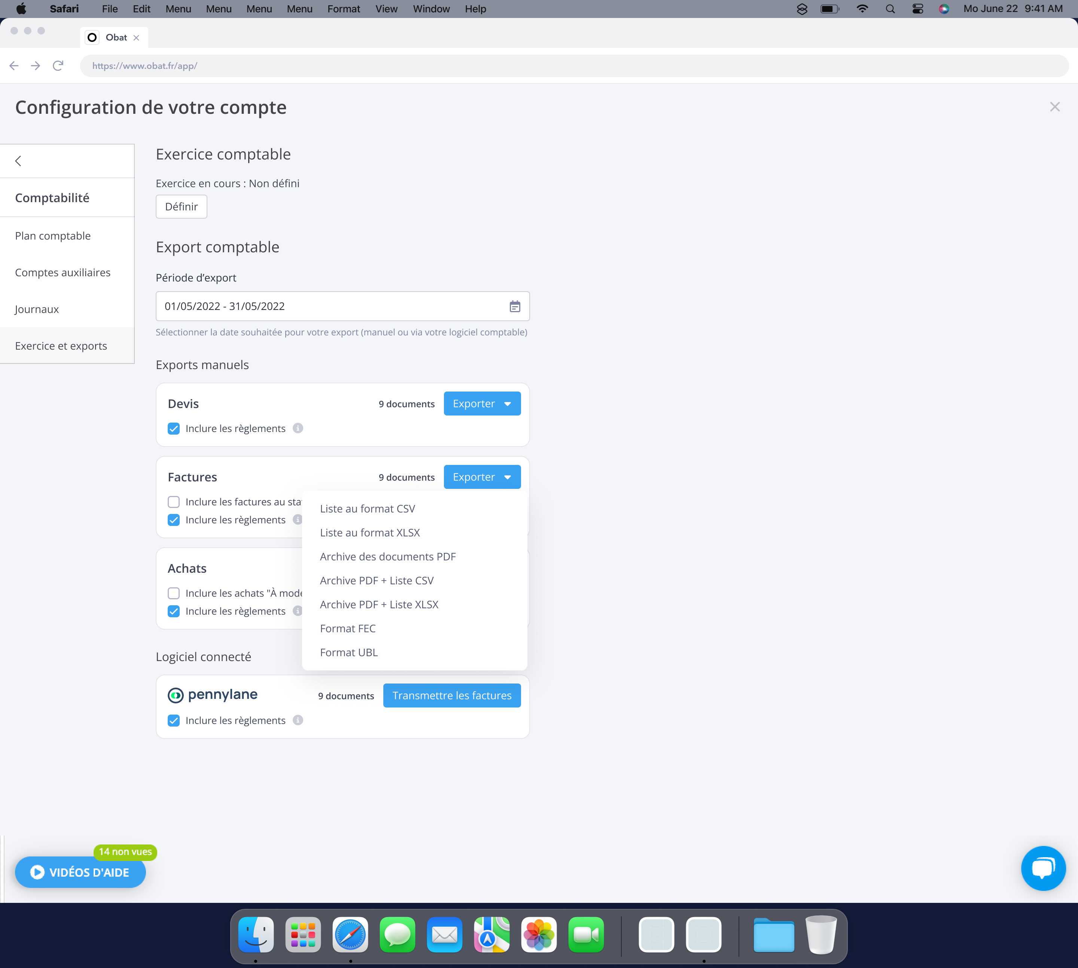
Task: Close the account configuration panel with X
Action: [x=1054, y=107]
